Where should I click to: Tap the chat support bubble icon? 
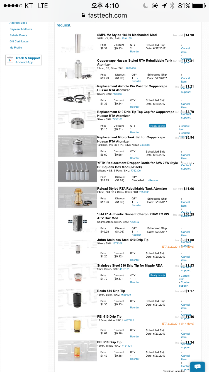(x=197, y=366)
